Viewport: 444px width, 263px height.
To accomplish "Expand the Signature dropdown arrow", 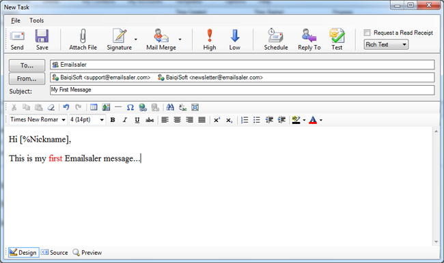I will pyautogui.click(x=136, y=40).
